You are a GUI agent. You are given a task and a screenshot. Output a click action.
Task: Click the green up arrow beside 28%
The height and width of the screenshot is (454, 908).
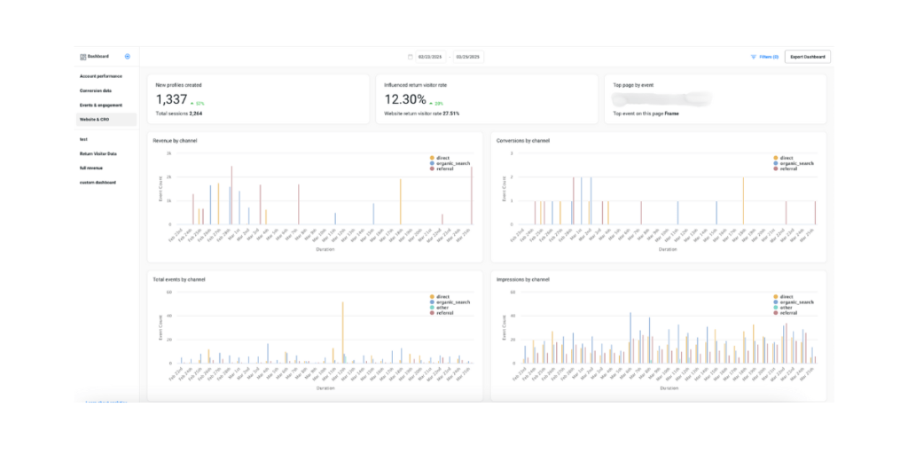tap(431, 103)
